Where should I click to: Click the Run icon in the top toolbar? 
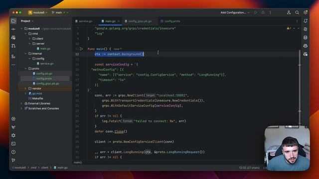click(256, 12)
